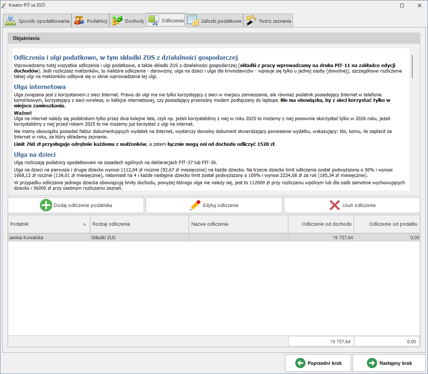
Task: Select the Odliczenia tab label
Action: tap(173, 21)
